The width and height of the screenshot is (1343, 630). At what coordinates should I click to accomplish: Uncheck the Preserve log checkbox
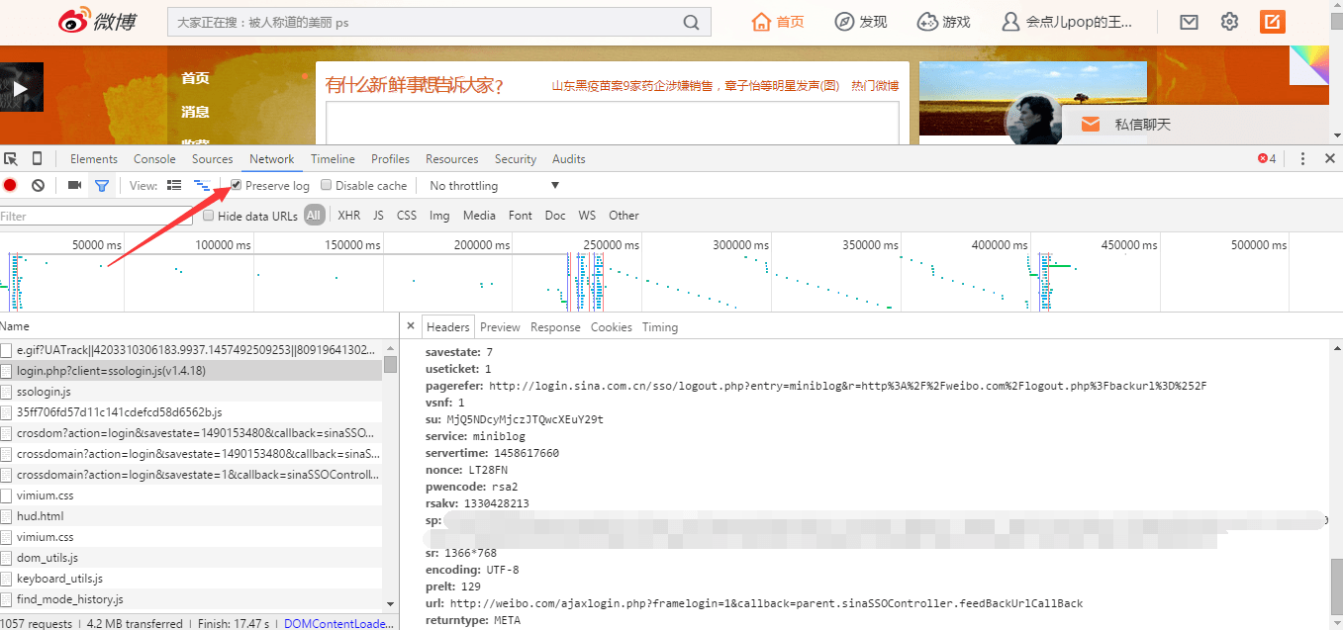click(236, 185)
